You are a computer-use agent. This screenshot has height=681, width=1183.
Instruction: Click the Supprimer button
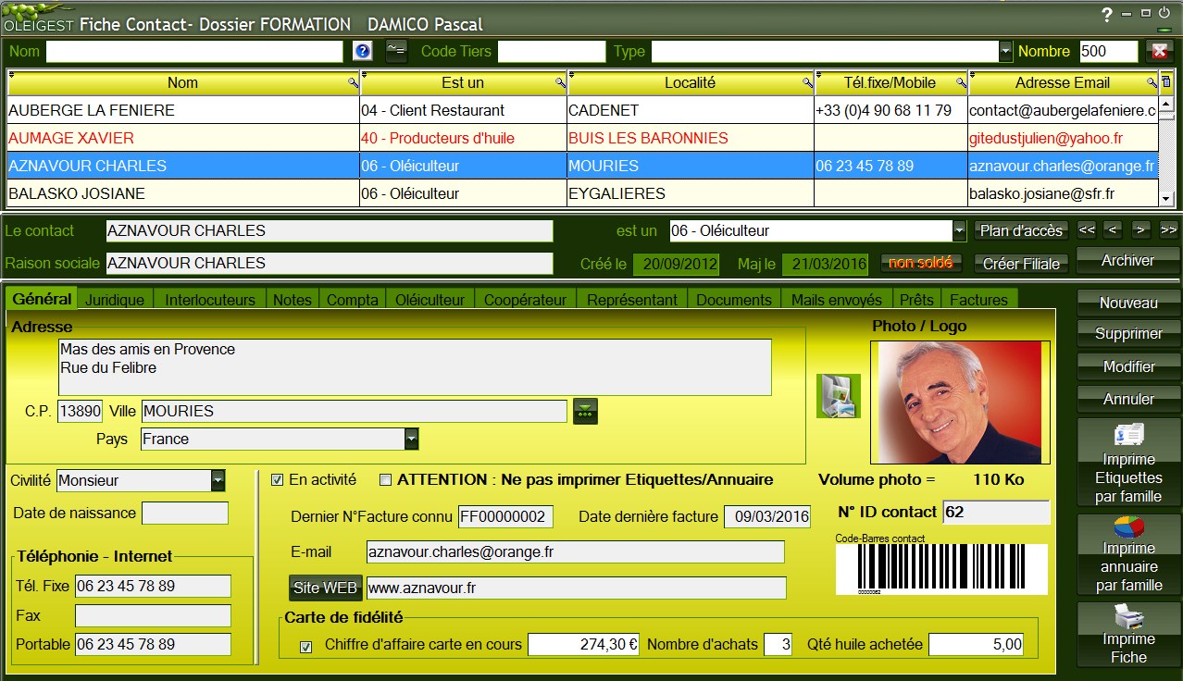[1128, 333]
